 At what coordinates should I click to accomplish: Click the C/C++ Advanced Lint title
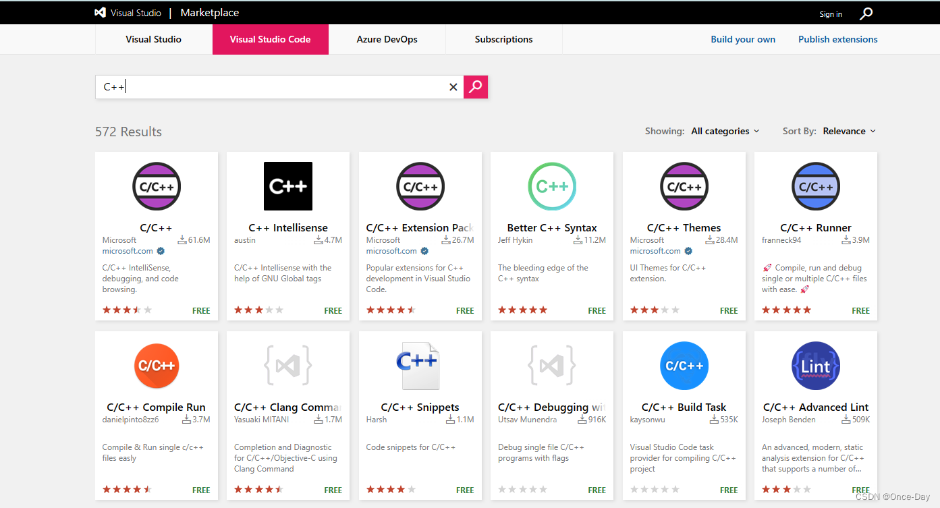pos(816,407)
